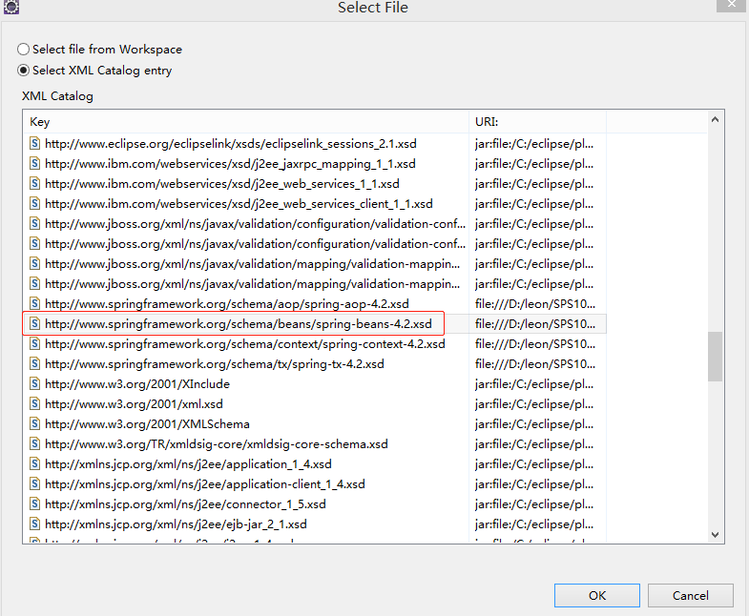
Task: Click the scroll down arrow in catalog list
Action: point(715,535)
